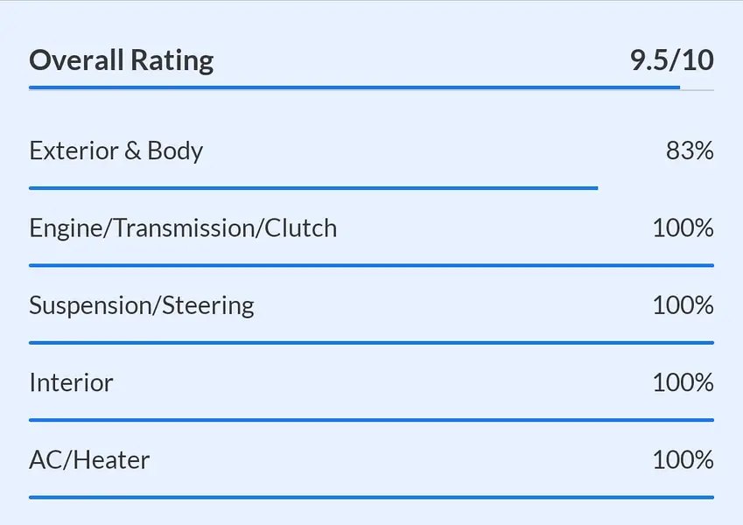Click the Interior progress bar
Viewport: 743px width, 525px height.
tap(371, 420)
